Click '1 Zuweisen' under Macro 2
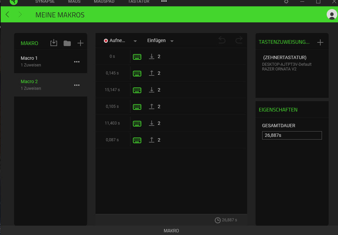 (x=31, y=88)
